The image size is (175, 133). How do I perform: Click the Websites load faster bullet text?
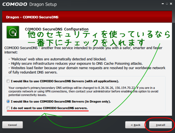87,70
